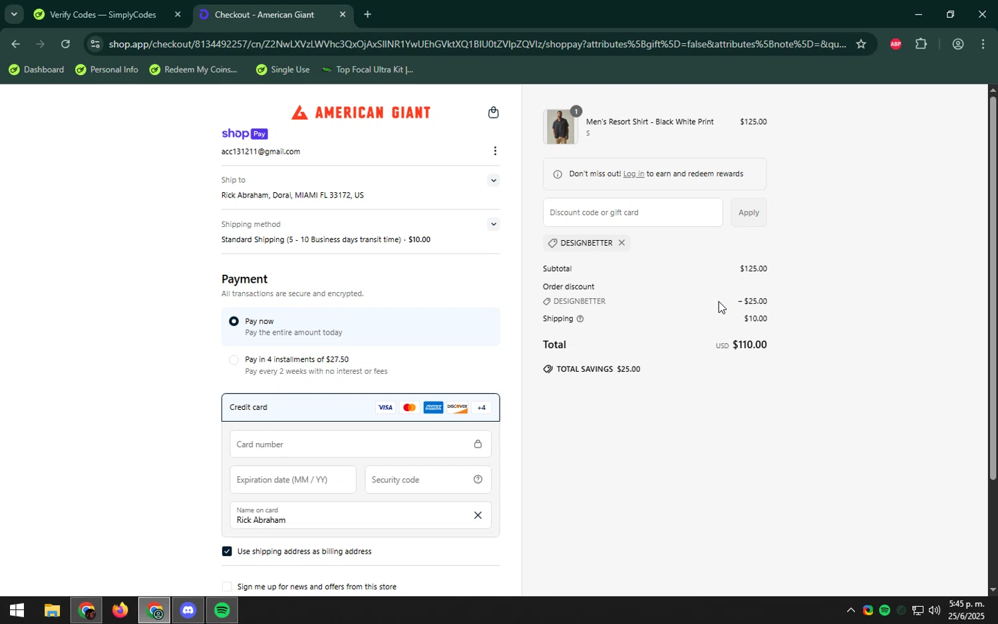Screen dimensions: 998x624
Task: Open the AdBlock Plus extension
Action: 896,44
